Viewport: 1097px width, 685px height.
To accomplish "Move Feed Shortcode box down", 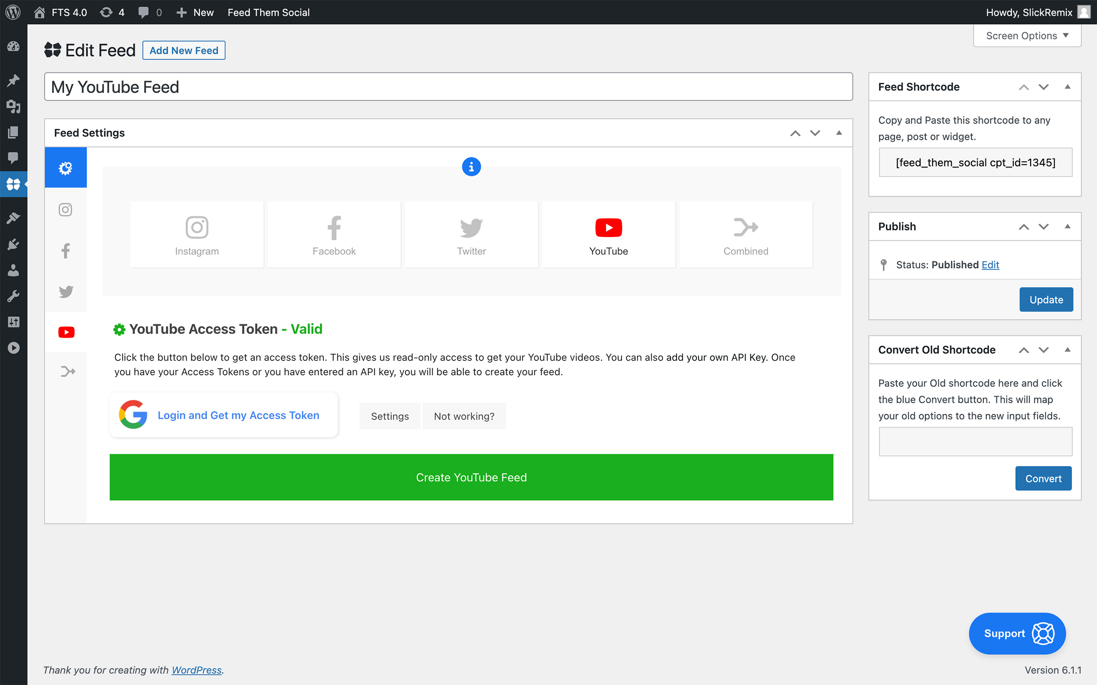I will click(1043, 87).
